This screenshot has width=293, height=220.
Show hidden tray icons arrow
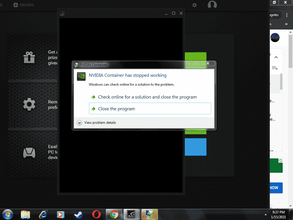[266, 215]
